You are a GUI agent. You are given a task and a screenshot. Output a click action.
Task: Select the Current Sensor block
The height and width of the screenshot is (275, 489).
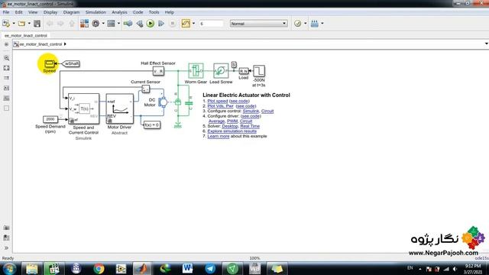[x=146, y=89]
